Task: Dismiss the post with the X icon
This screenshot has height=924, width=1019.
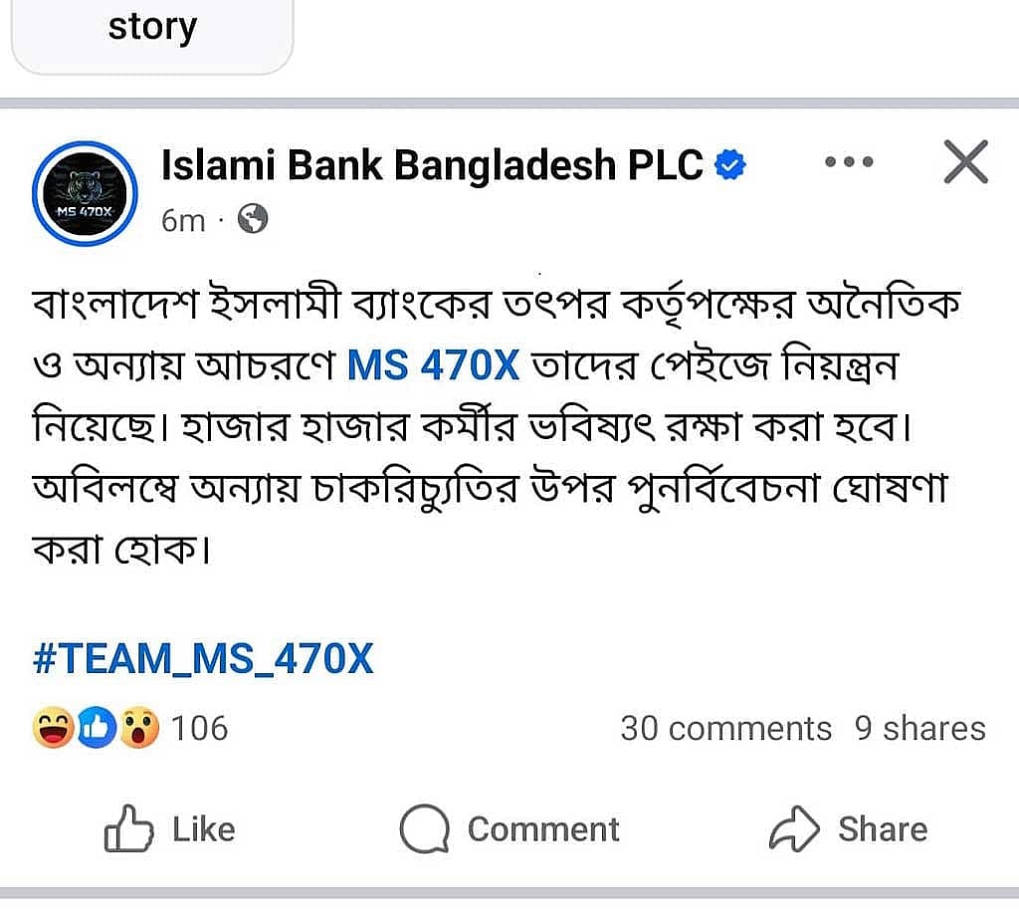Action: pos(965,161)
